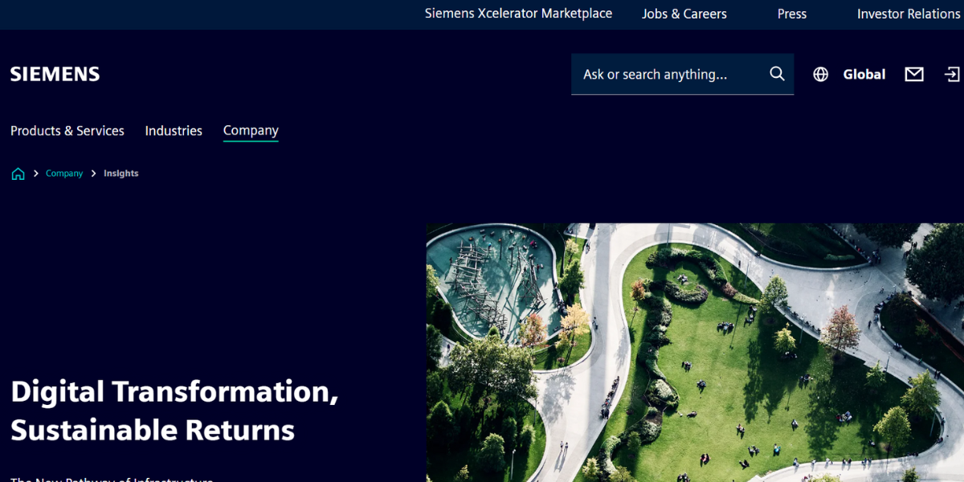Click the search magnifier icon
This screenshot has height=482, width=964.
click(776, 73)
